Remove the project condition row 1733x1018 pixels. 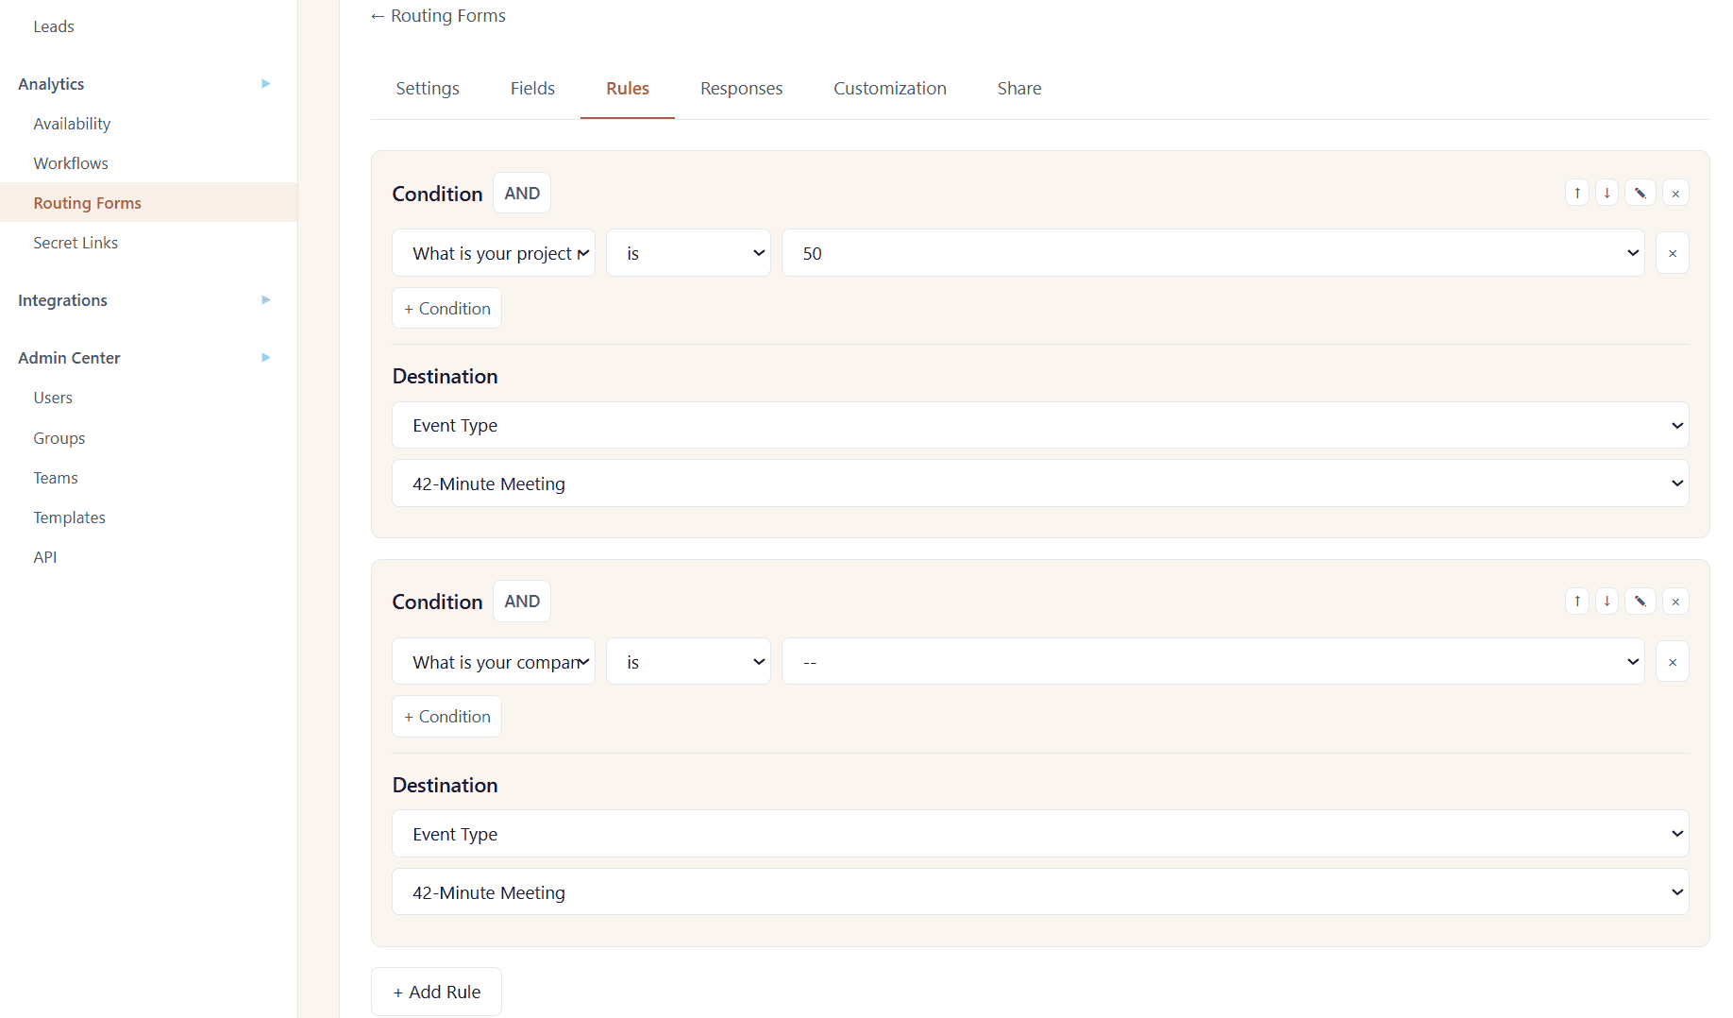pyautogui.click(x=1673, y=253)
